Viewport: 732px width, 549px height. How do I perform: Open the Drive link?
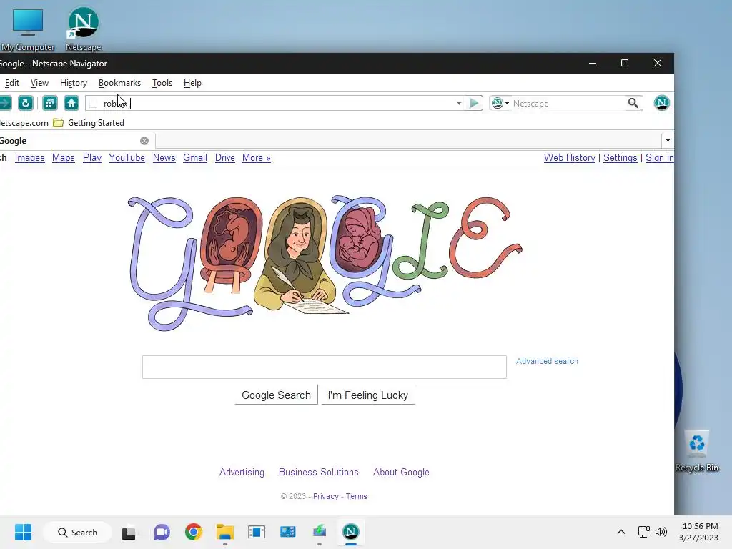click(224, 158)
